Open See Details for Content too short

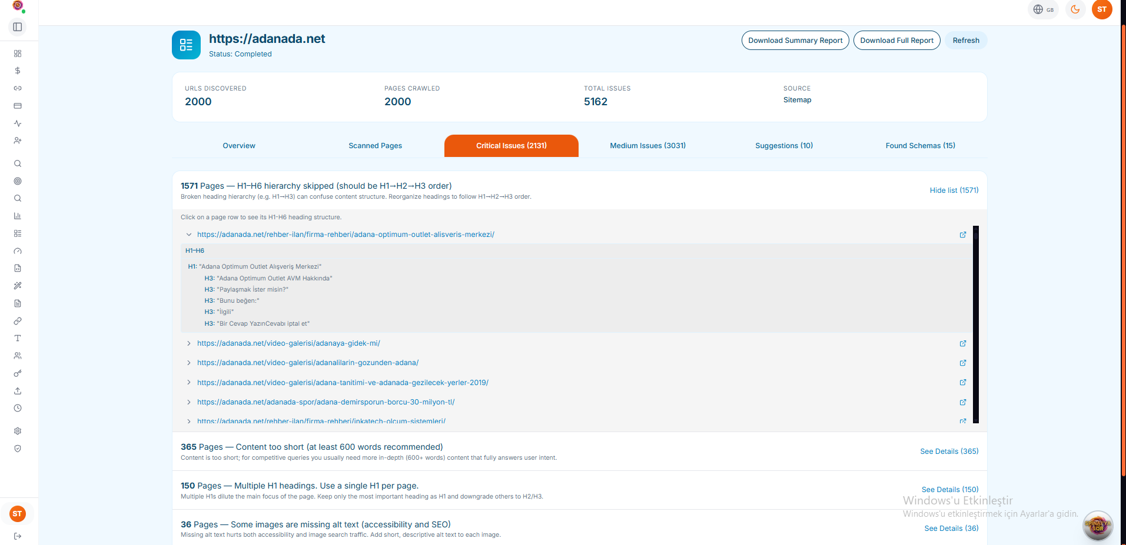pos(948,451)
